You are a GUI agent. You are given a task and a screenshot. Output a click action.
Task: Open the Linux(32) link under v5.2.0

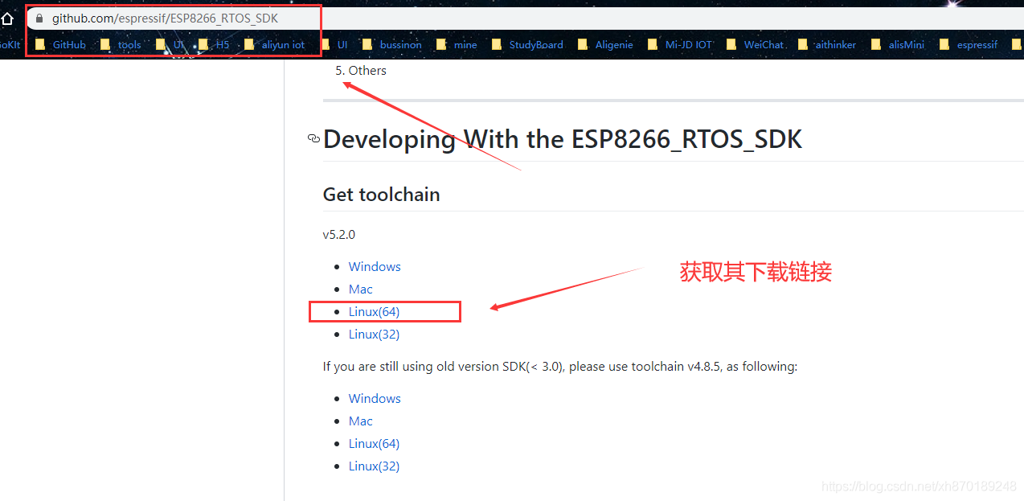click(x=374, y=335)
